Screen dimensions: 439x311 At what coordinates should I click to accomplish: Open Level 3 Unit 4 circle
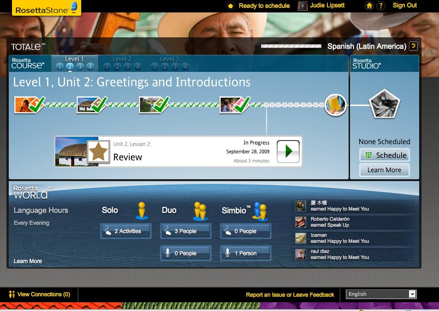pos(185,66)
